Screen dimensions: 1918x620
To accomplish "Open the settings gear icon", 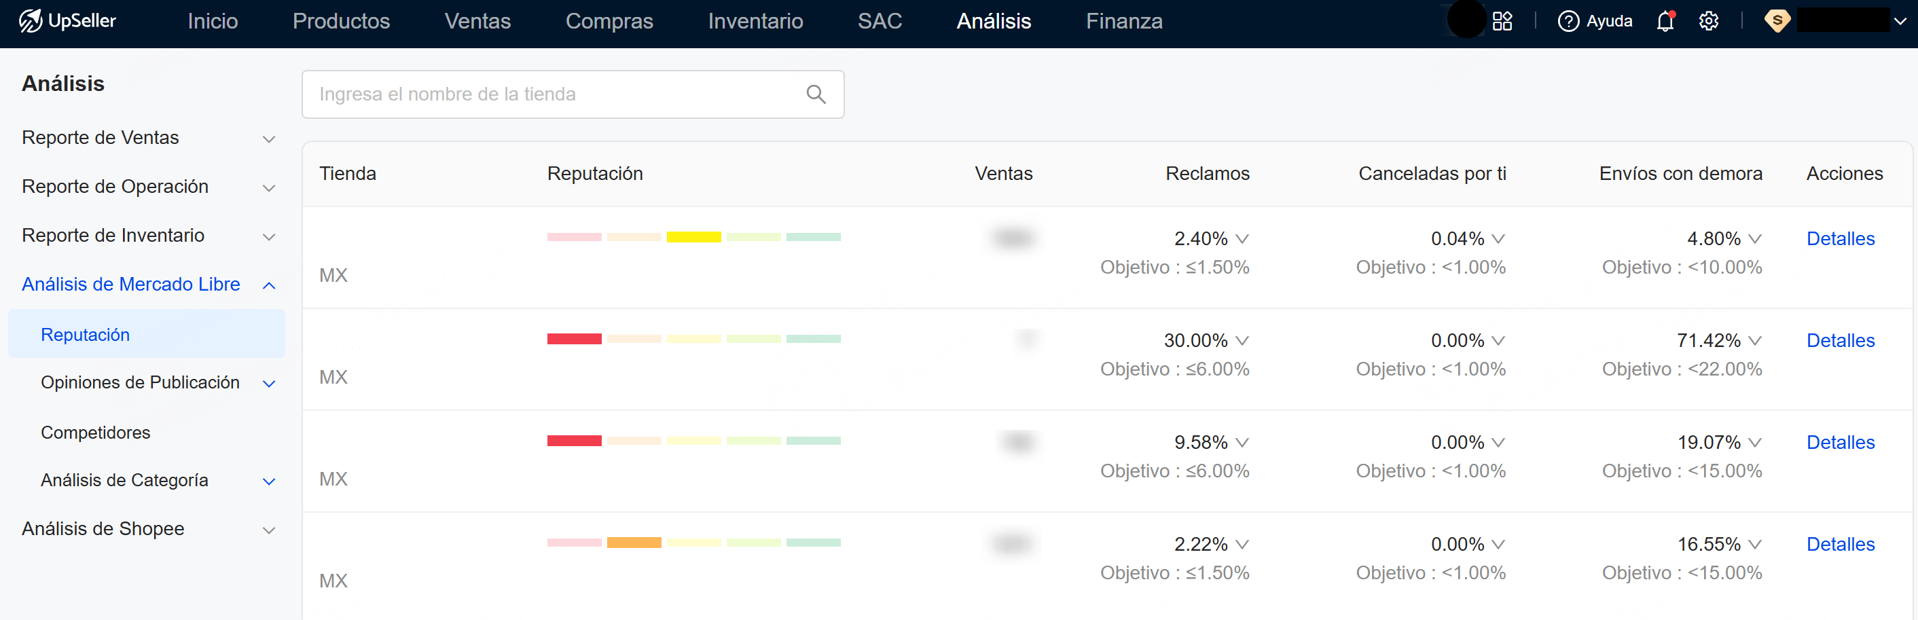I will coord(1708,21).
